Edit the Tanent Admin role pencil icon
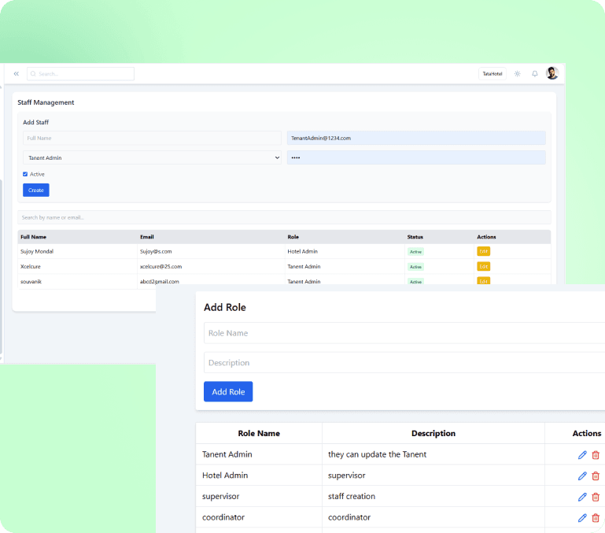Screen dimensions: 605x533 [x=582, y=455]
